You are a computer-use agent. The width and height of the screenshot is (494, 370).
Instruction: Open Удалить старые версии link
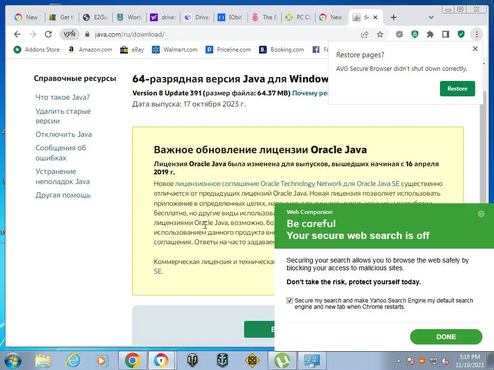[x=63, y=116]
